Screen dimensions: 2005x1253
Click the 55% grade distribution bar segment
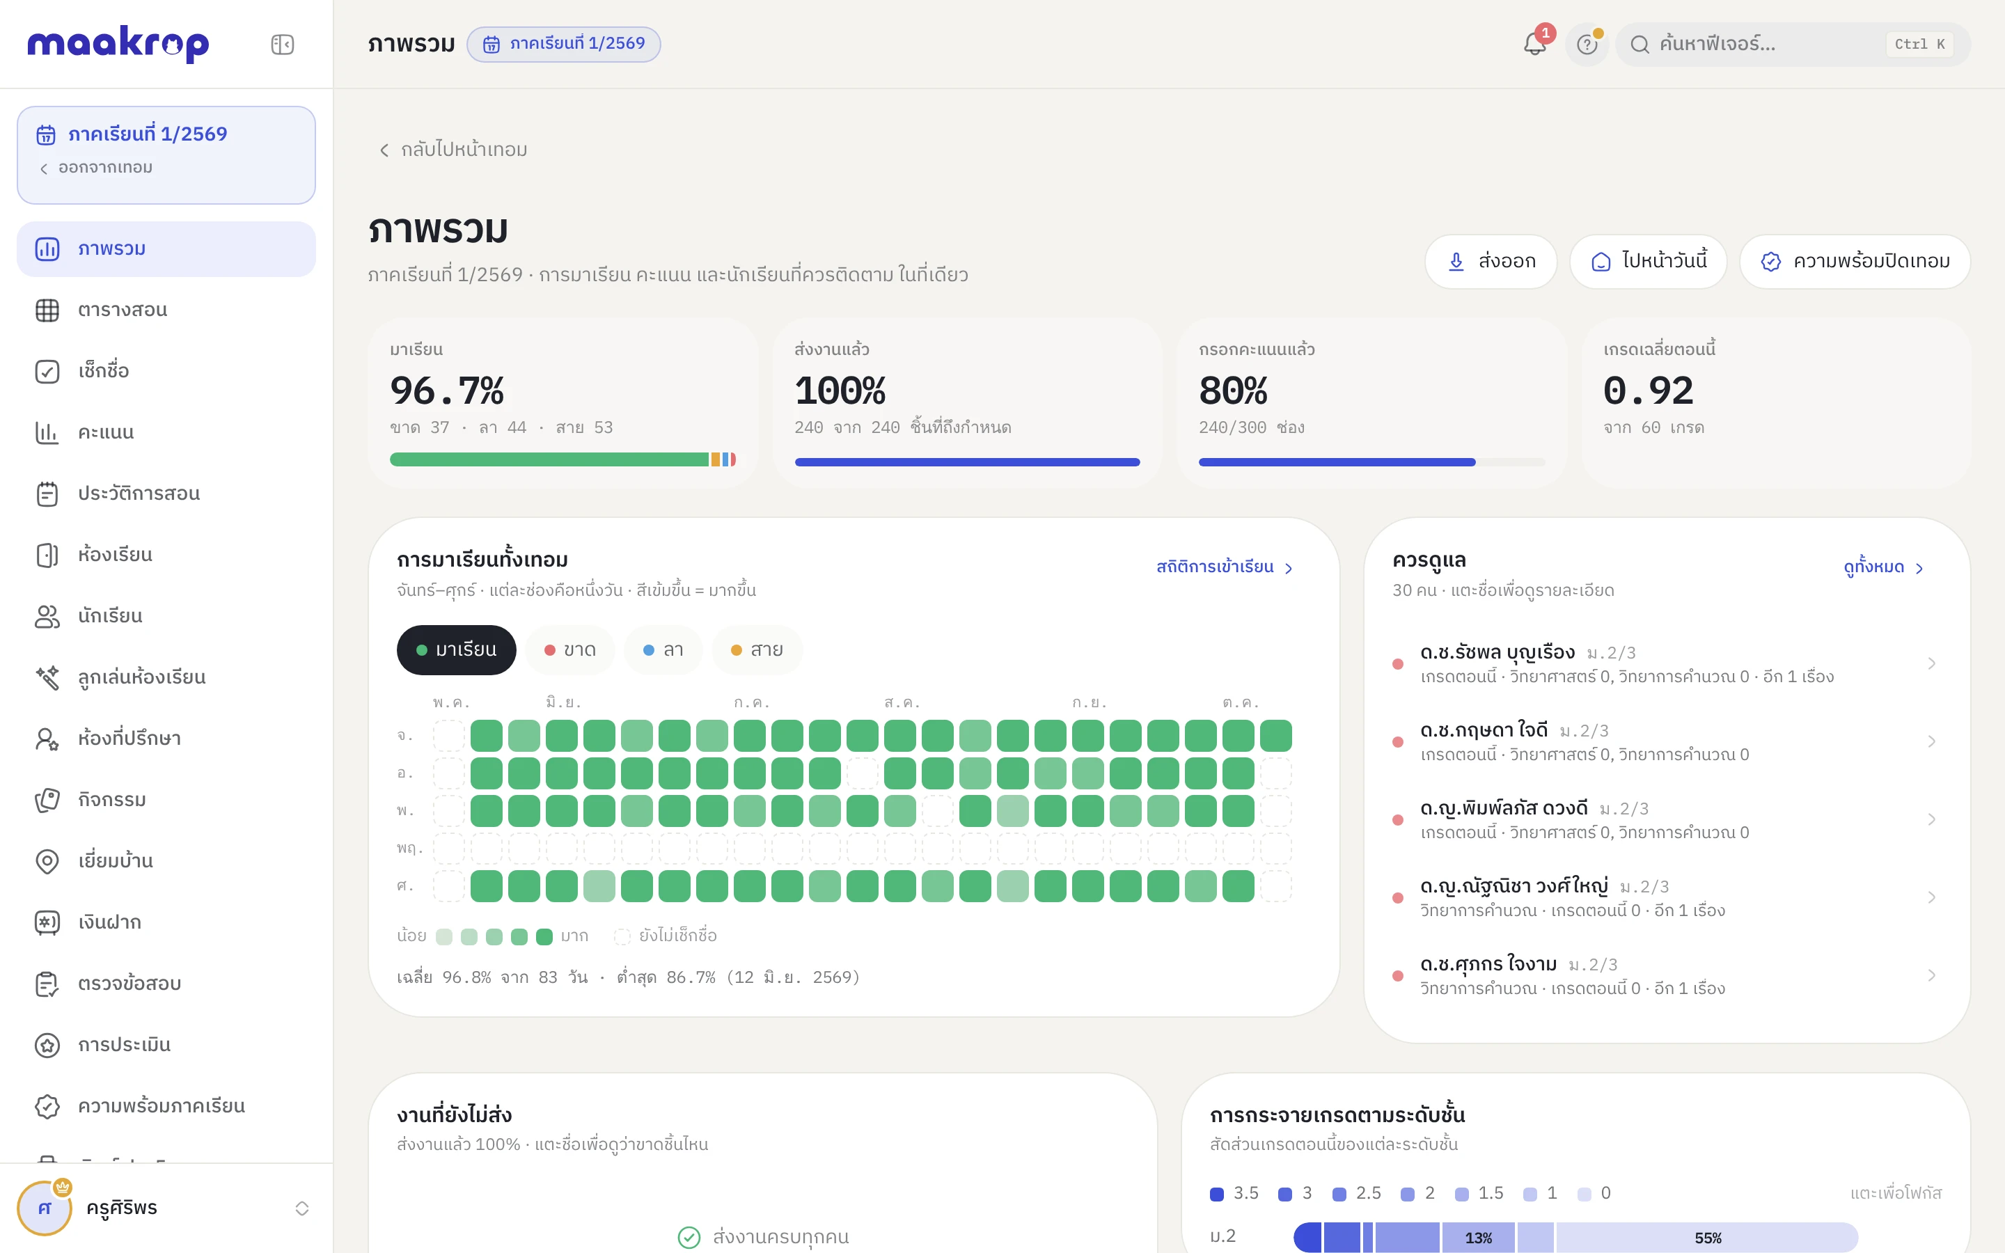[1707, 1238]
